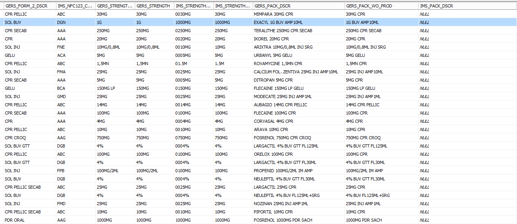Select CALCIUM FOL. ZENTIVA 25MG INJ AMP10ML cell

coord(299,72)
